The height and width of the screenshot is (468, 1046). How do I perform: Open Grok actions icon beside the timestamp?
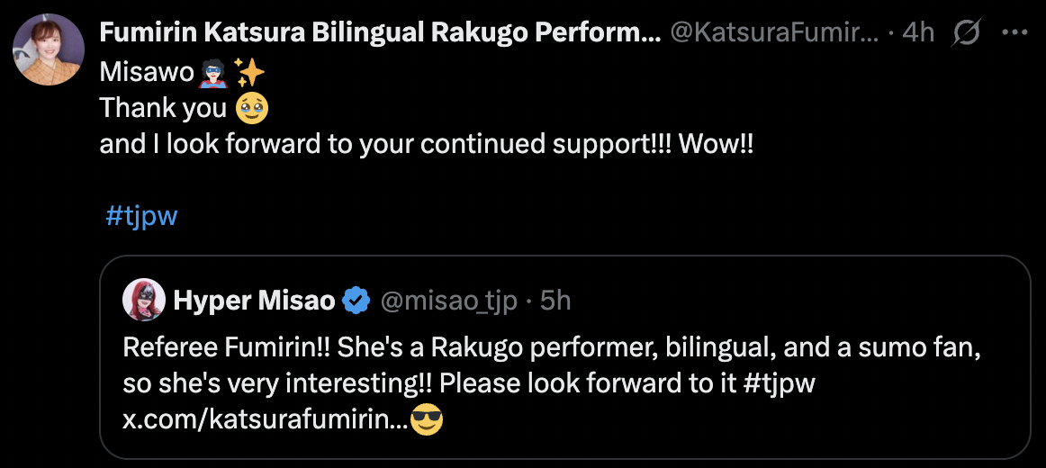(x=966, y=33)
